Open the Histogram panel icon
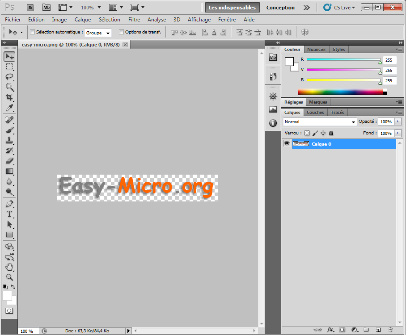 [273, 110]
